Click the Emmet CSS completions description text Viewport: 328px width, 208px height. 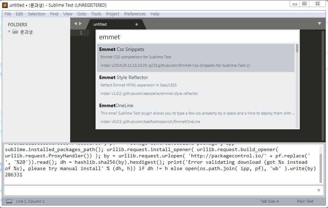(x=136, y=57)
